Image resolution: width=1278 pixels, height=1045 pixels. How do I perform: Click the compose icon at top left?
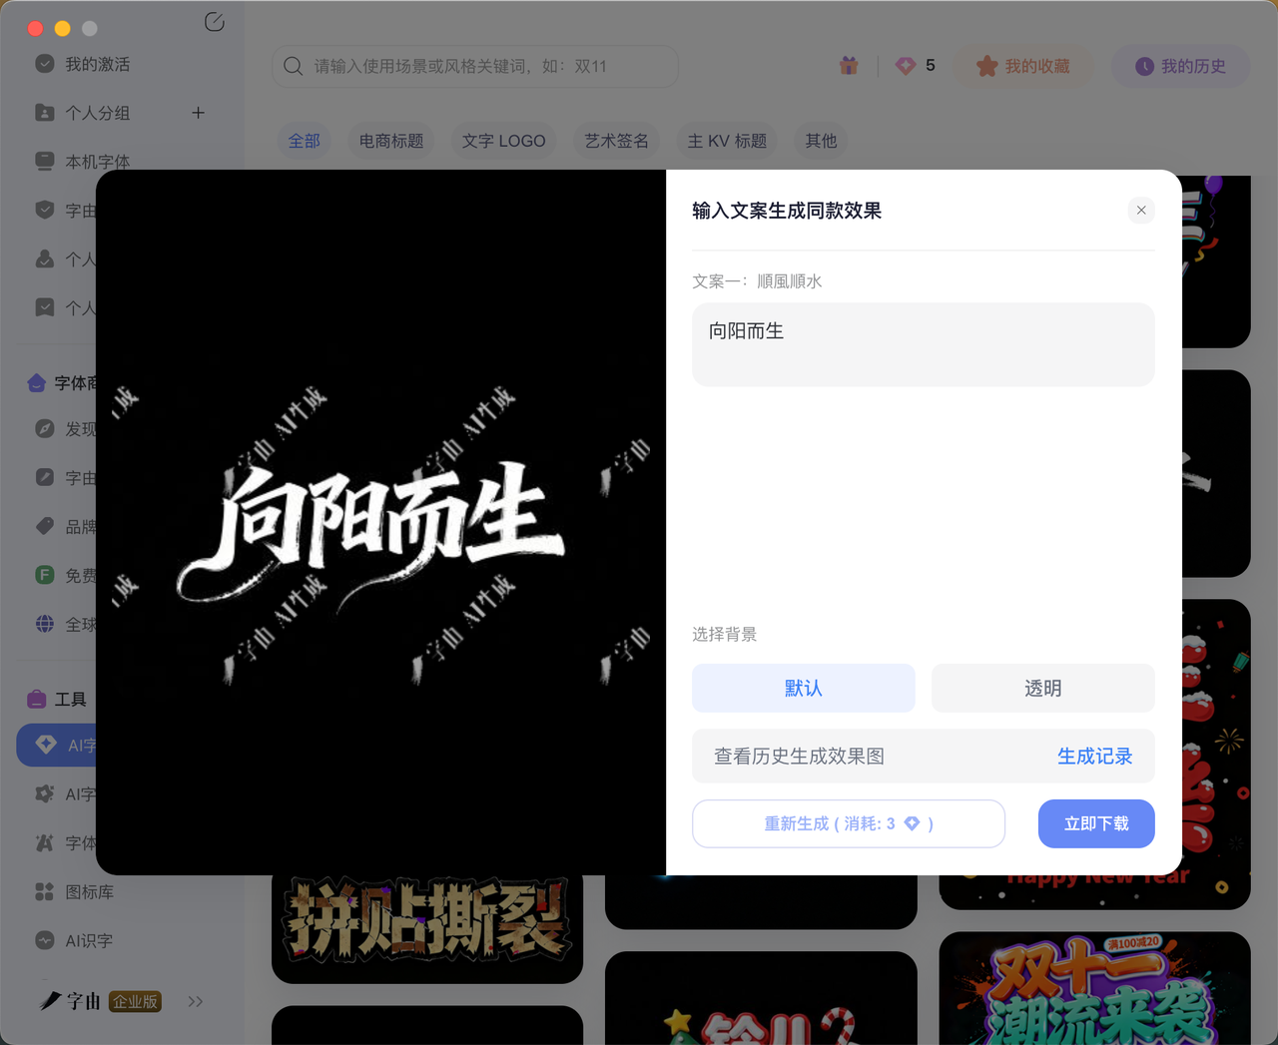click(214, 21)
